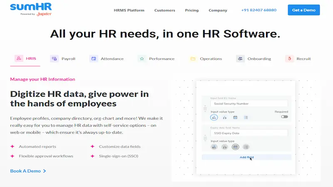Call the +91 82407 68880 phone link
This screenshot has height=187, width=333.
click(x=258, y=10)
